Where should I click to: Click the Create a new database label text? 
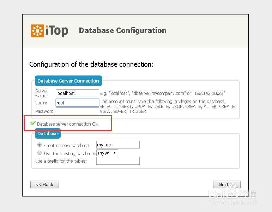click(65, 145)
